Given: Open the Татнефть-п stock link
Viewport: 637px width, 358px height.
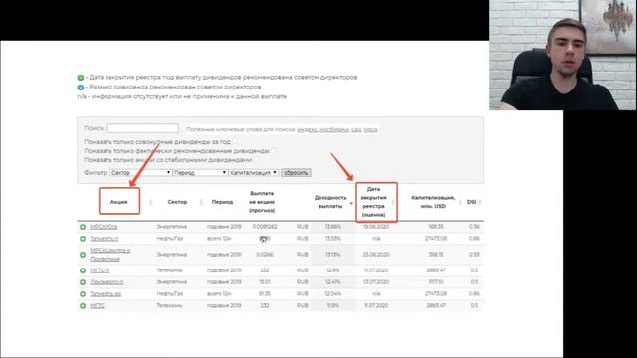Looking at the screenshot, I should tap(105, 239).
